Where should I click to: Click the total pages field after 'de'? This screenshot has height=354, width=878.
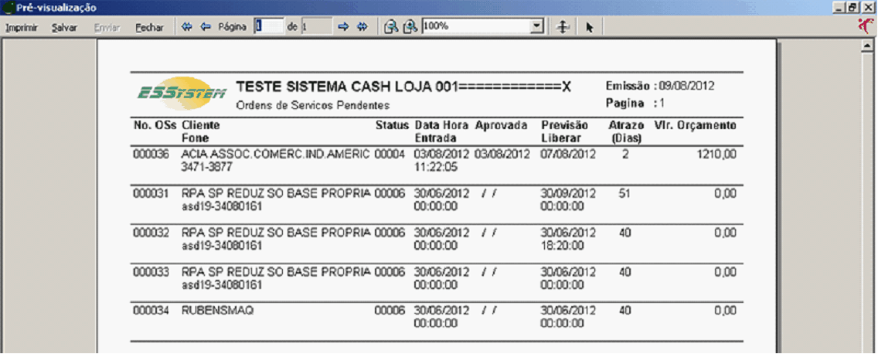click(315, 26)
